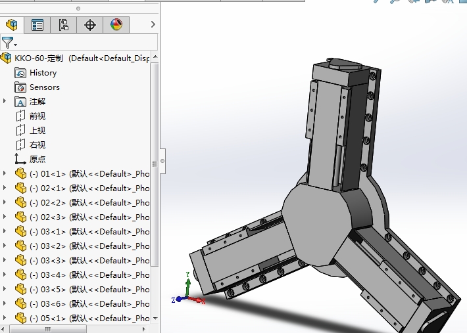Expand component 03<2>
467x333 pixels.
pos(5,245)
